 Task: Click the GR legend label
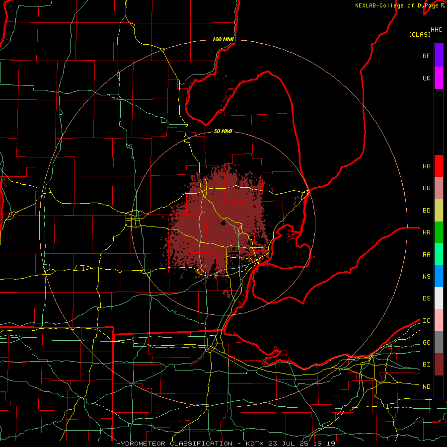[x=426, y=188]
